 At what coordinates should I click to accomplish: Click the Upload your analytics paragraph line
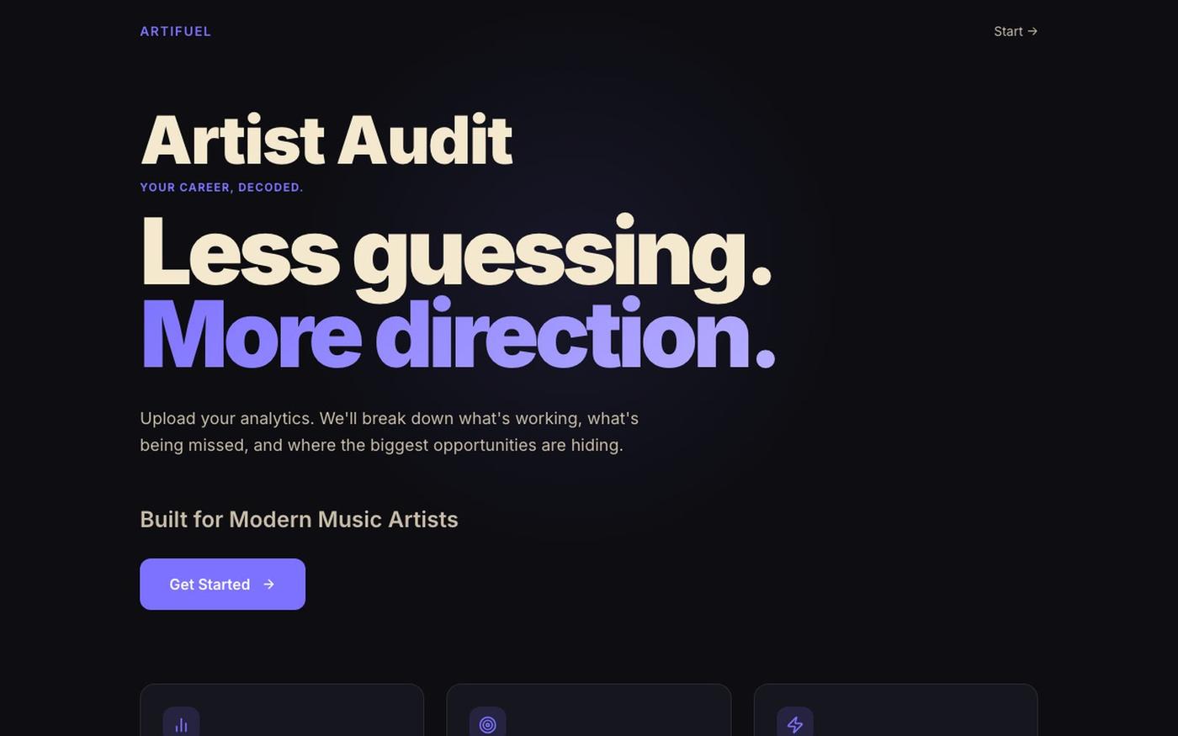tap(389, 418)
